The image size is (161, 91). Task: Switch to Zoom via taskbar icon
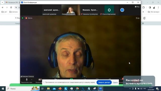100,89
